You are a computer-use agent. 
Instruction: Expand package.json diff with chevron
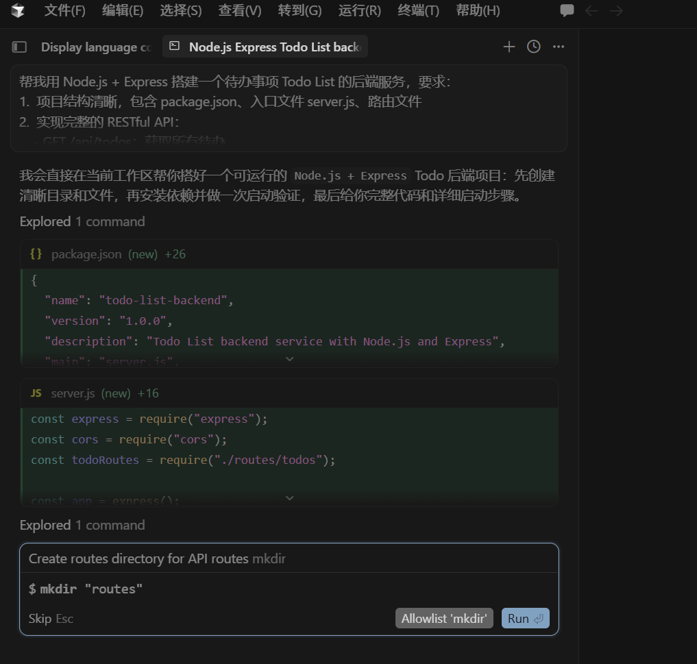(289, 359)
